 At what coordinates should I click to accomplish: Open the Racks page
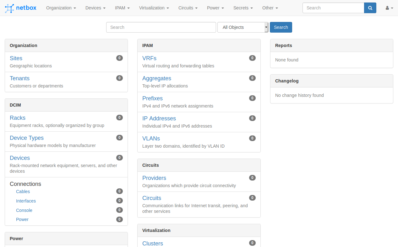18,118
